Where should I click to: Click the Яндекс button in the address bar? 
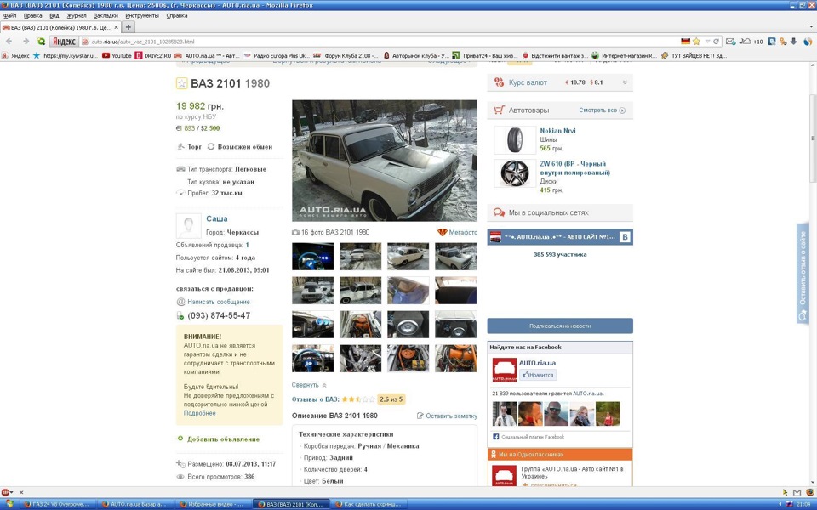point(64,41)
